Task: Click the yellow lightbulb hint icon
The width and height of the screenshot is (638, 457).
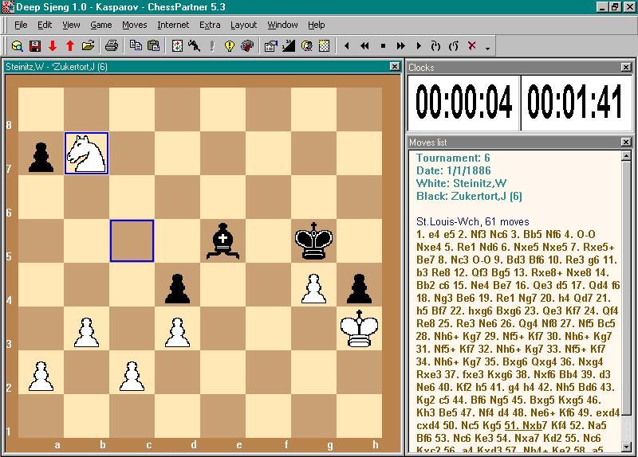Action: click(230, 46)
